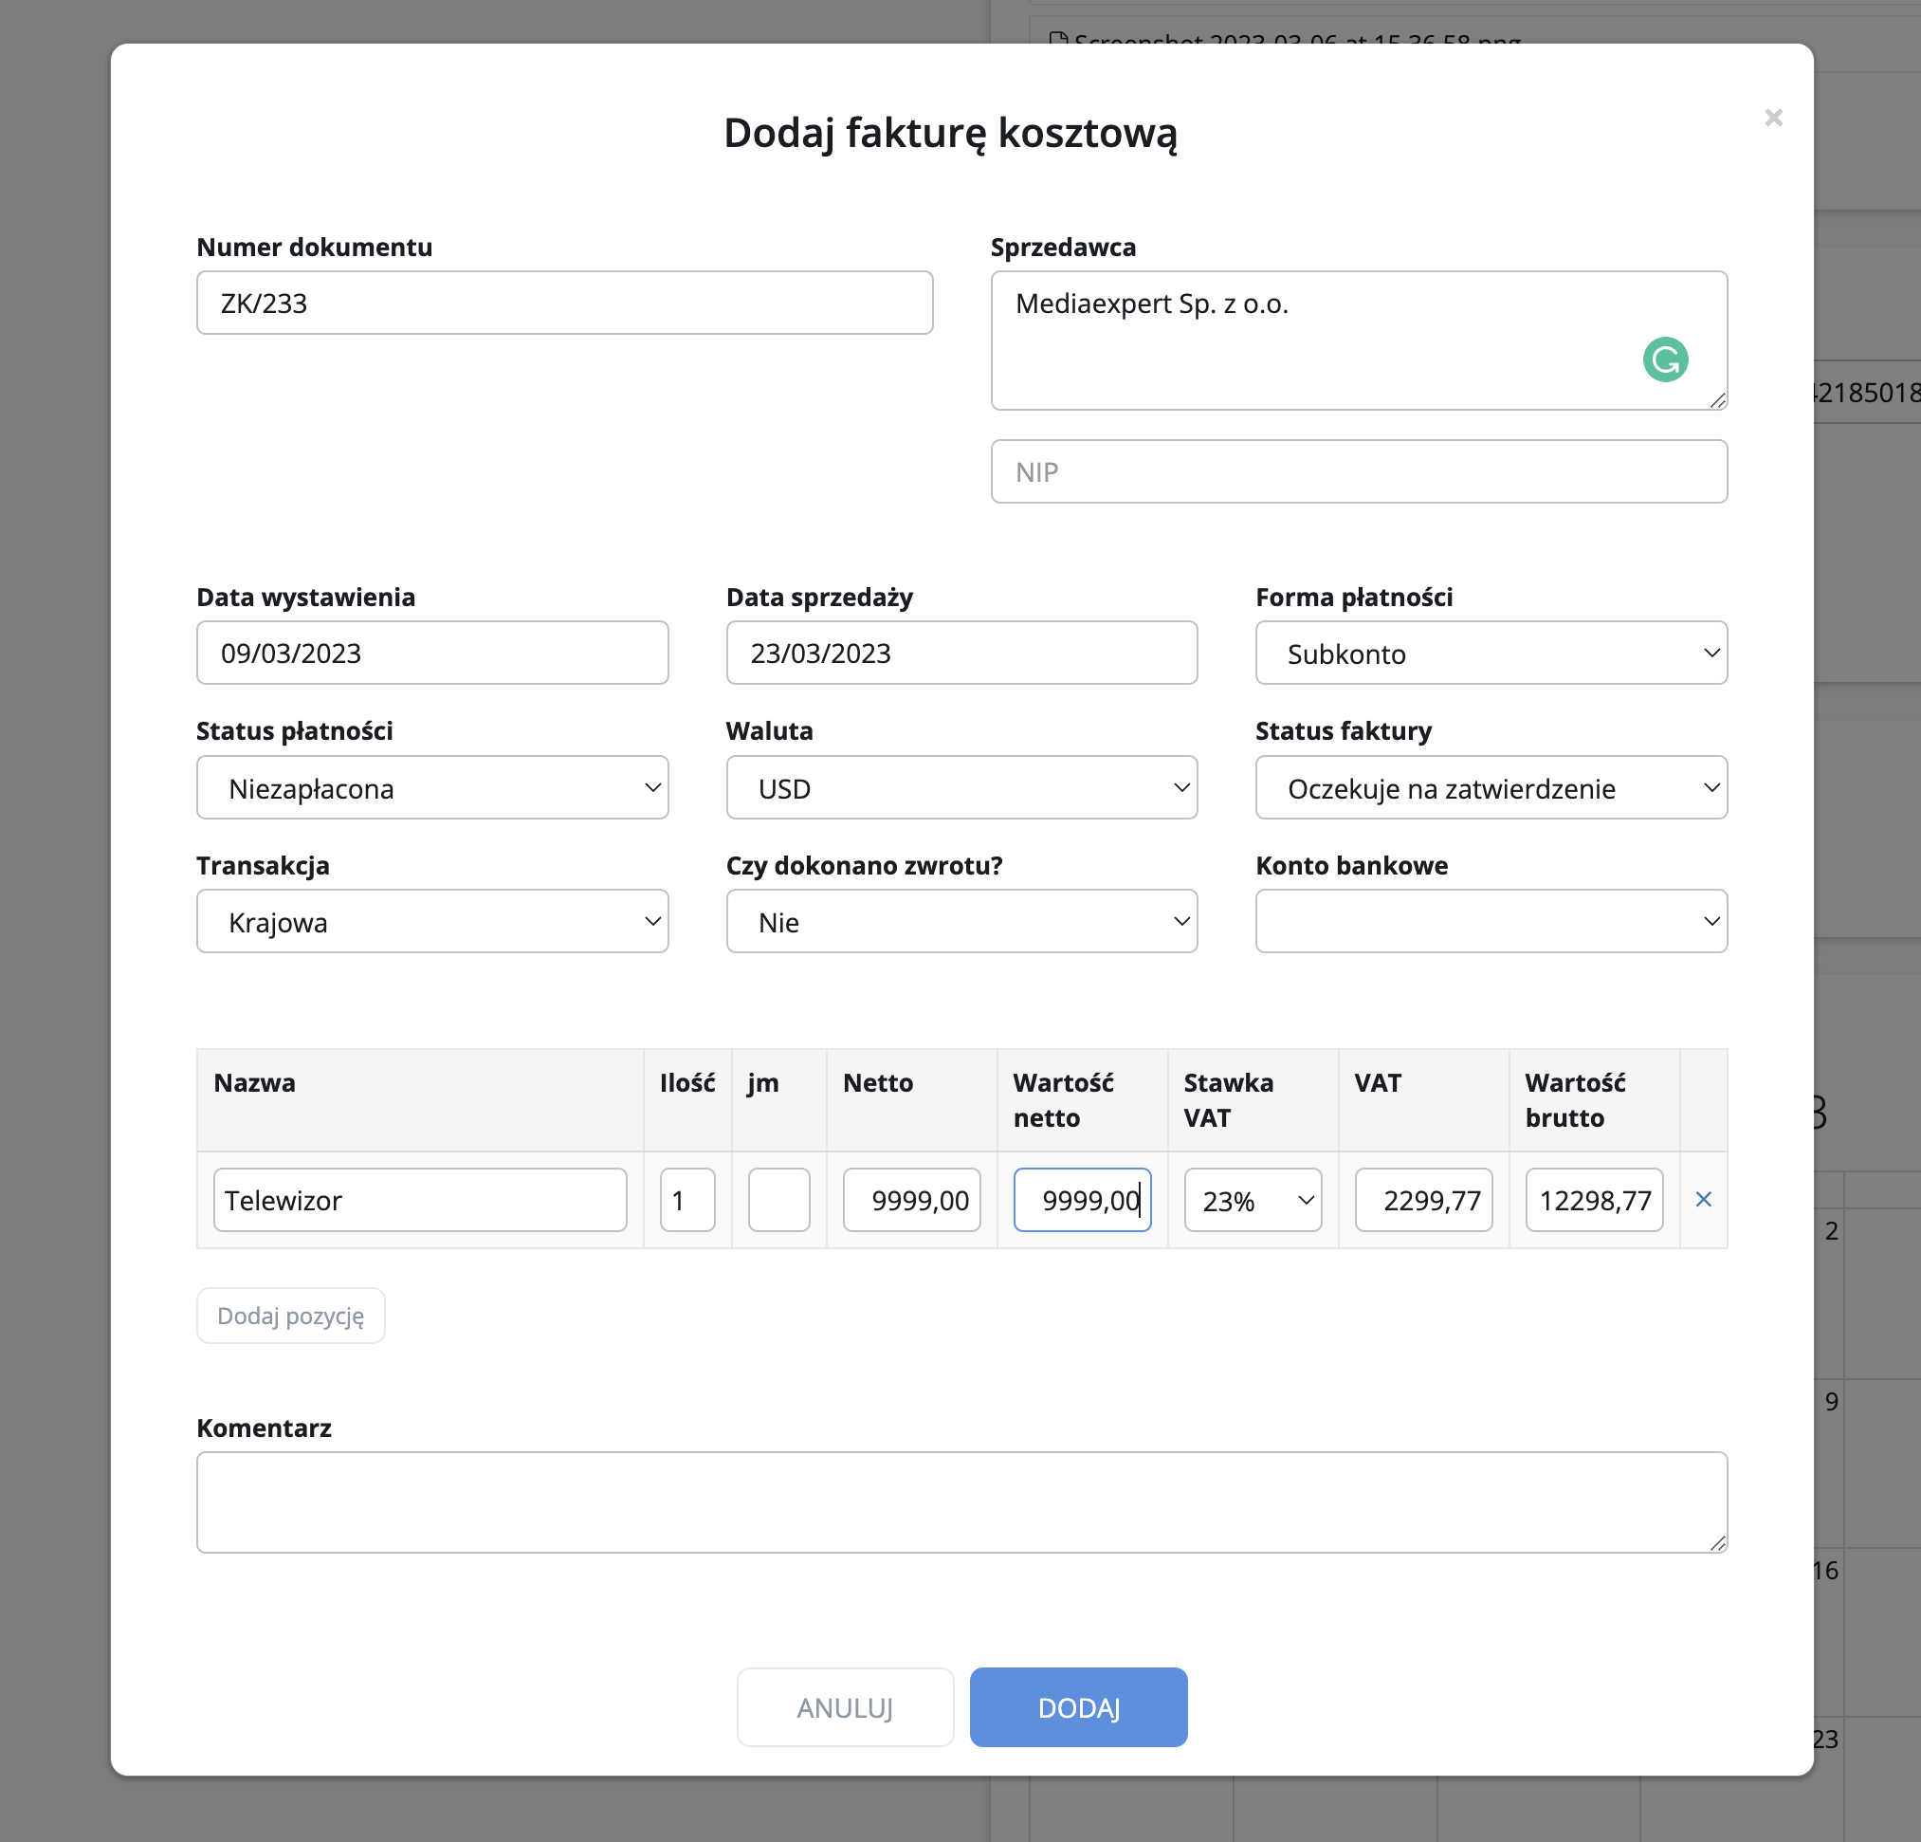Expand the Status płatności dropdown
The image size is (1921, 1842).
(432, 787)
